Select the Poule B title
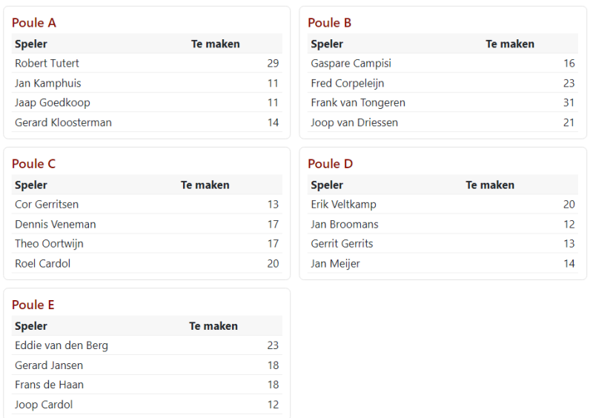The width and height of the screenshot is (593, 418). [x=330, y=23]
